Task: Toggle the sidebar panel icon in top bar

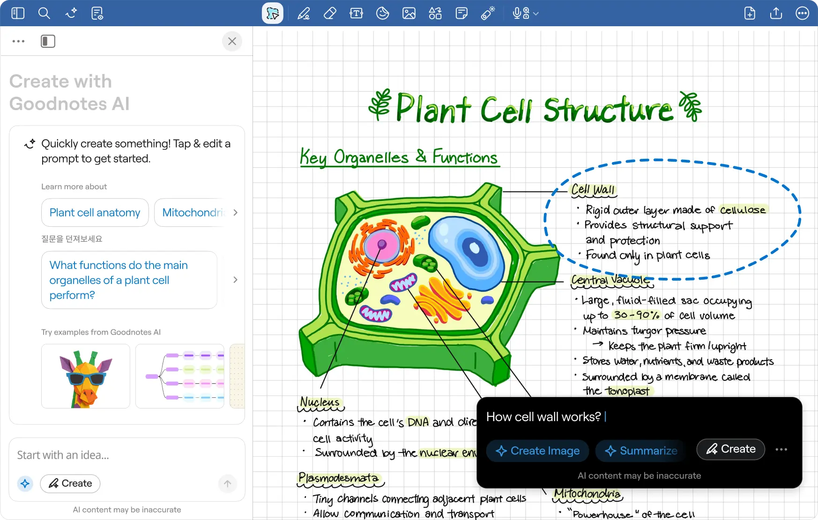Action: click(18, 13)
